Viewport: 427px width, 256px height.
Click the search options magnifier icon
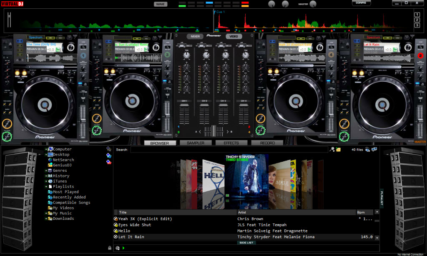click(x=332, y=149)
